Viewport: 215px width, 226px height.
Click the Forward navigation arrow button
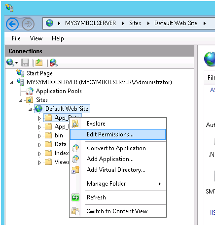pyautogui.click(x=28, y=24)
